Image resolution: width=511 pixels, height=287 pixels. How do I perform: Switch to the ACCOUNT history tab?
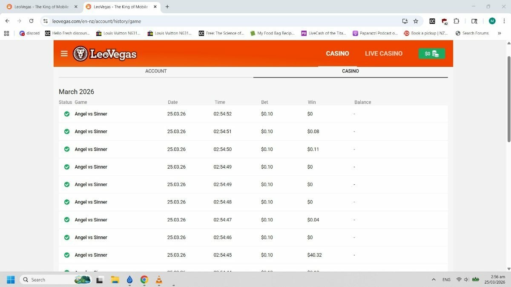point(156,71)
